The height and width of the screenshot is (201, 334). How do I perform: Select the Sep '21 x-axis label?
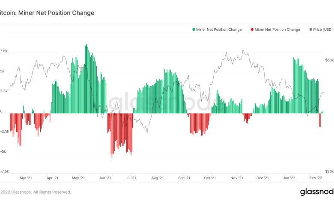[184, 177]
